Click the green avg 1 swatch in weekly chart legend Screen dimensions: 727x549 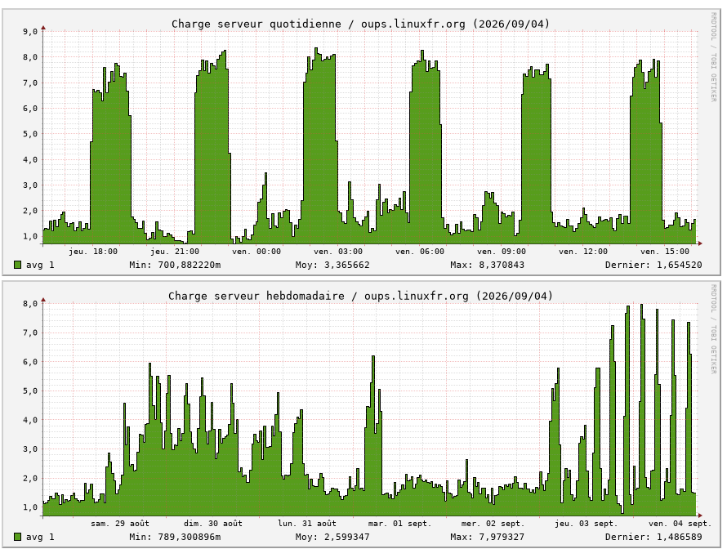click(x=18, y=537)
